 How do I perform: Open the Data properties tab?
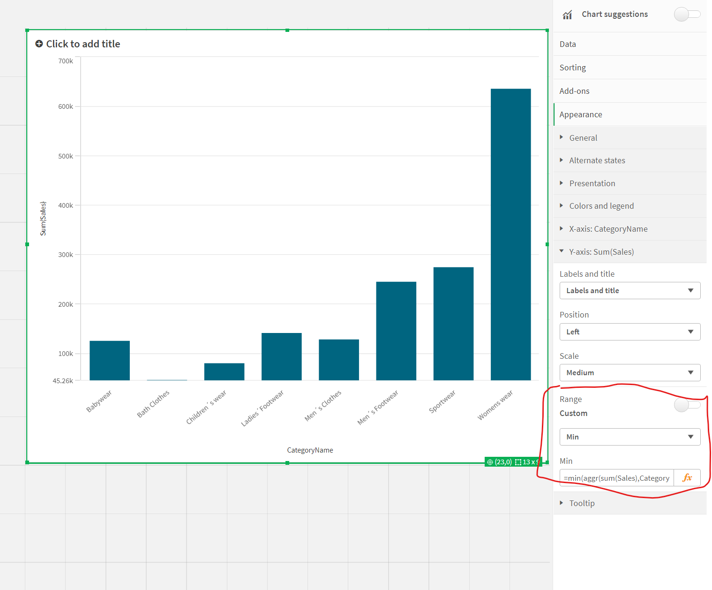pyautogui.click(x=568, y=44)
